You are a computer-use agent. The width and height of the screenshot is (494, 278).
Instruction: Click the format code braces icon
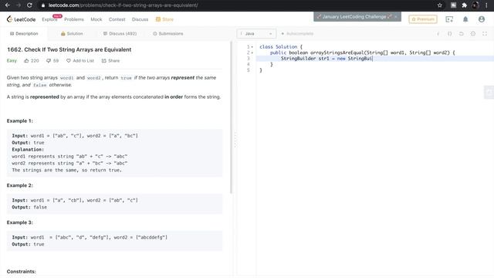click(449, 34)
